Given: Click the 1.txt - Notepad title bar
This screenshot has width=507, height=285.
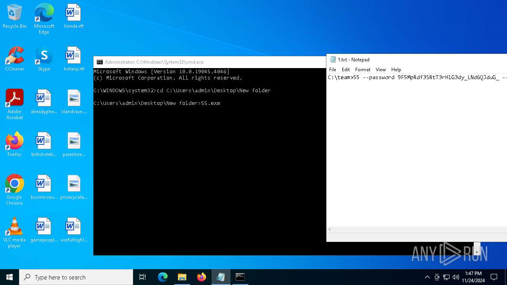Looking at the screenshot, I should (x=417, y=60).
